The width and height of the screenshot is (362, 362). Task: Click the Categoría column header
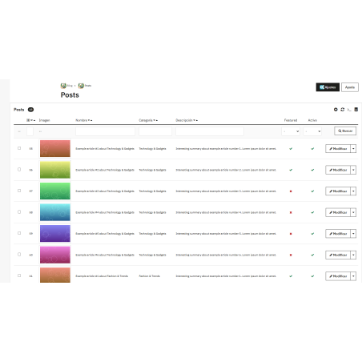pyautogui.click(x=146, y=120)
